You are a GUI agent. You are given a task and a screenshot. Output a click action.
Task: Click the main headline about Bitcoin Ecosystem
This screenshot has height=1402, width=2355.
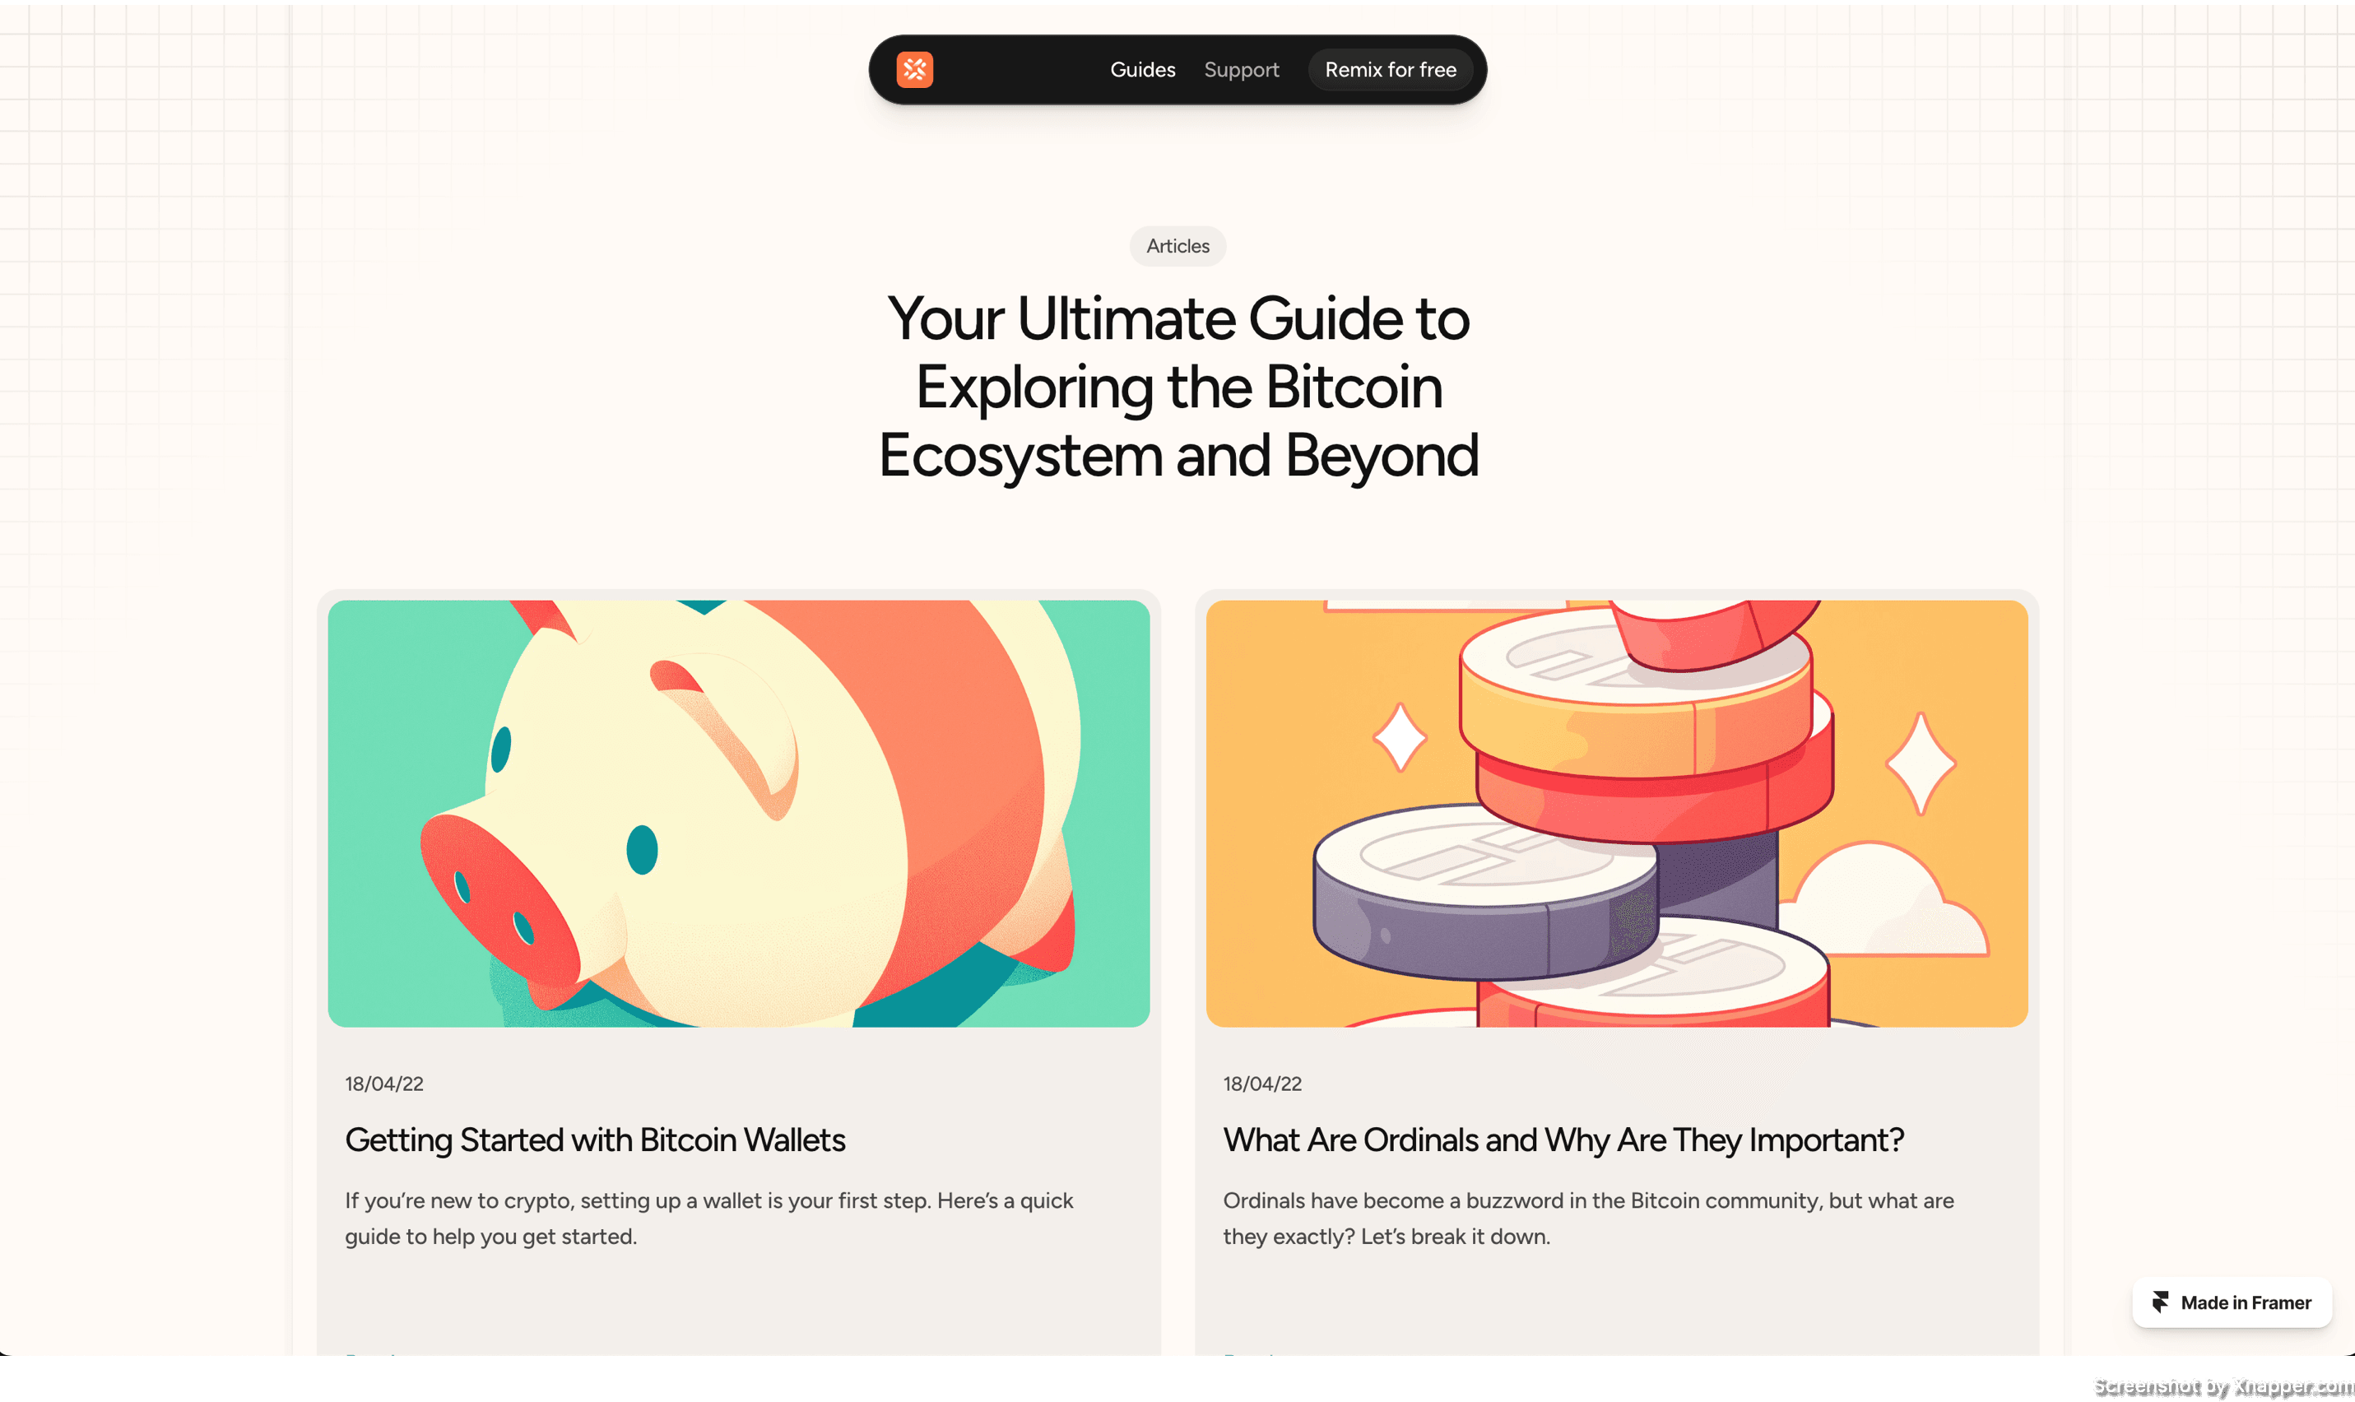[x=1178, y=387]
